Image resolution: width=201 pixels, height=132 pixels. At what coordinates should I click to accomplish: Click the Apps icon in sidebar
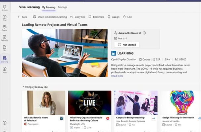pyautogui.click(x=5, y=70)
